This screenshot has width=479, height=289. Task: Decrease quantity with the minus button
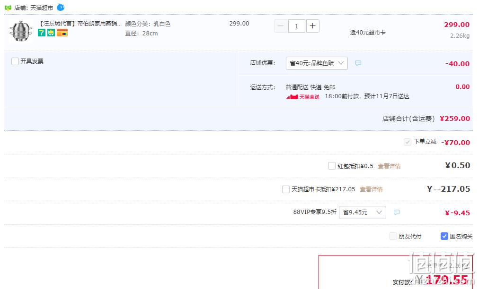(x=280, y=26)
